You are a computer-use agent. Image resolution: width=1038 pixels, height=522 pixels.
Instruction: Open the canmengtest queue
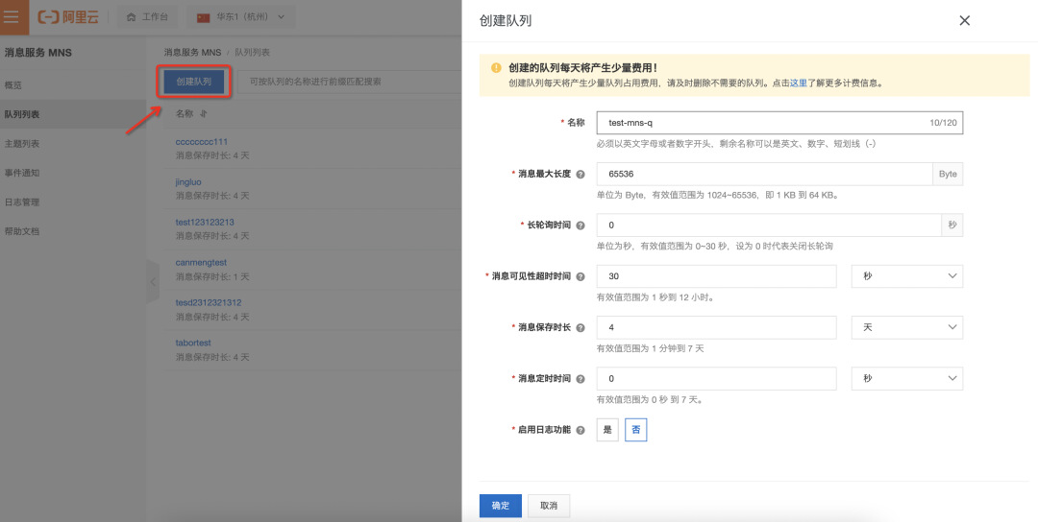point(201,262)
